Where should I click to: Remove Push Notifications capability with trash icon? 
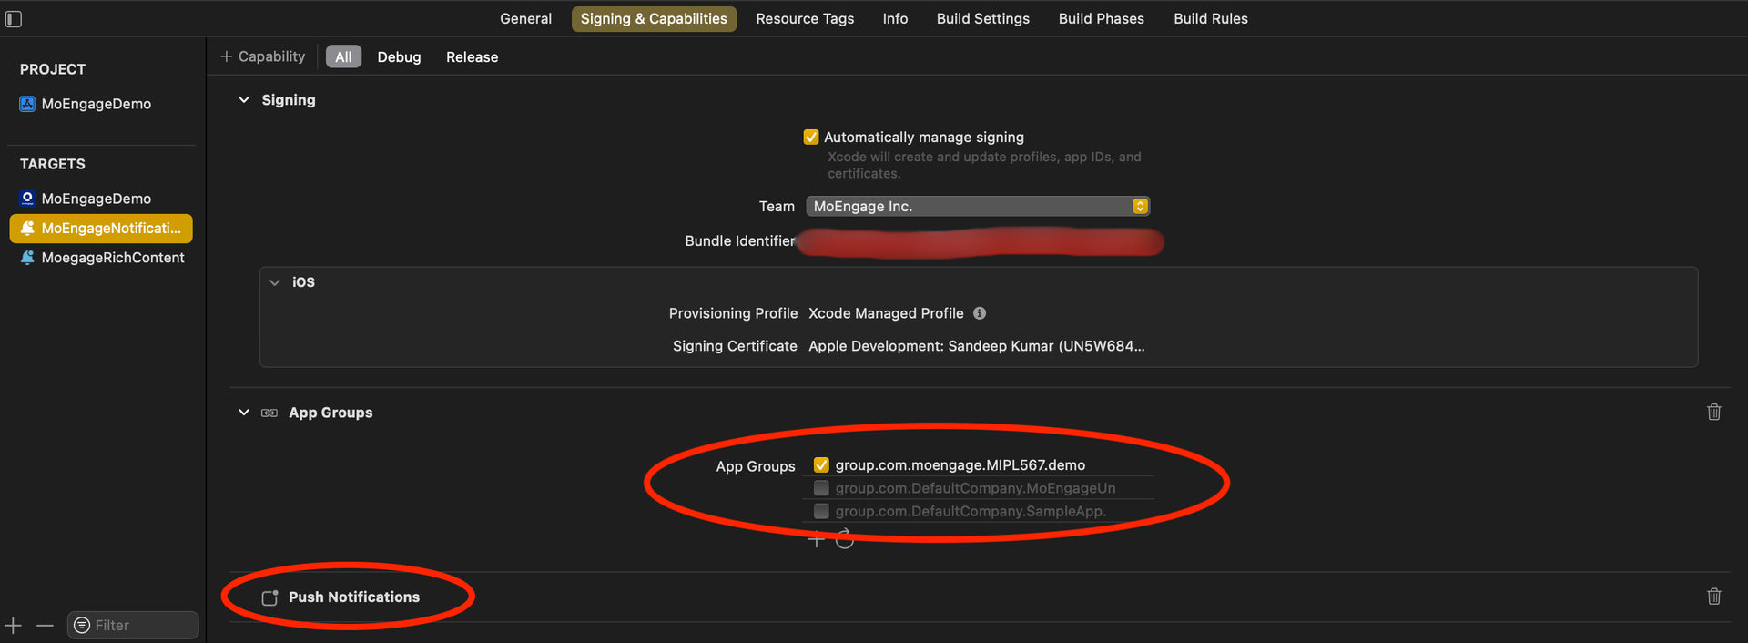(x=1713, y=597)
